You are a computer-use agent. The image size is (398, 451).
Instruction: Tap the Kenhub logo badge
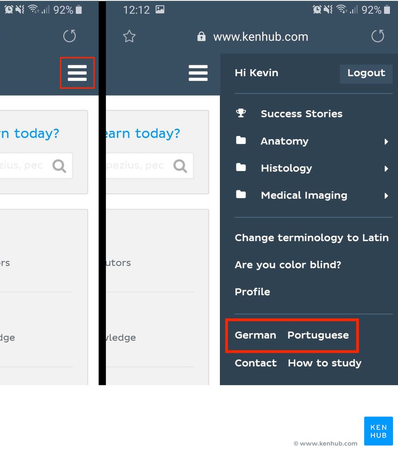coord(379,431)
